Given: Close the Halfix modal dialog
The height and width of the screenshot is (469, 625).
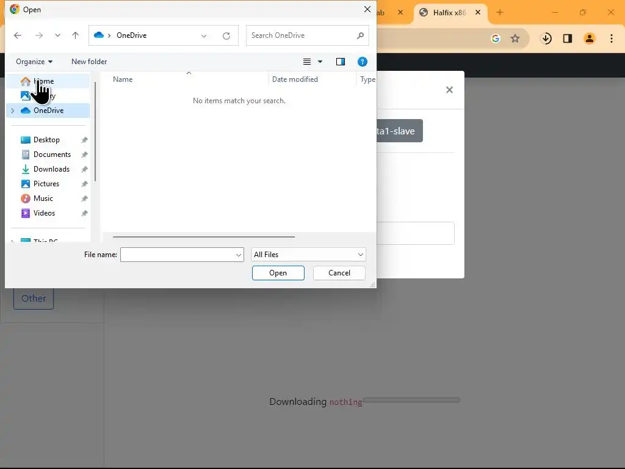Looking at the screenshot, I should [449, 90].
